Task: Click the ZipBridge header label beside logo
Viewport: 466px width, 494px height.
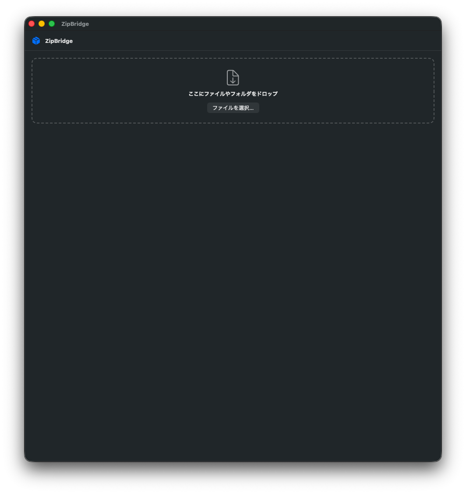Action: click(59, 41)
